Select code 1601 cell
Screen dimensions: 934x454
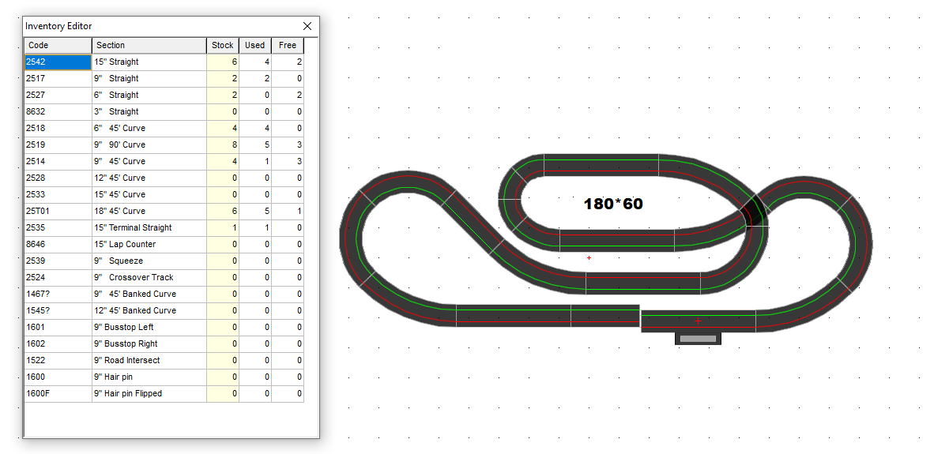click(58, 327)
